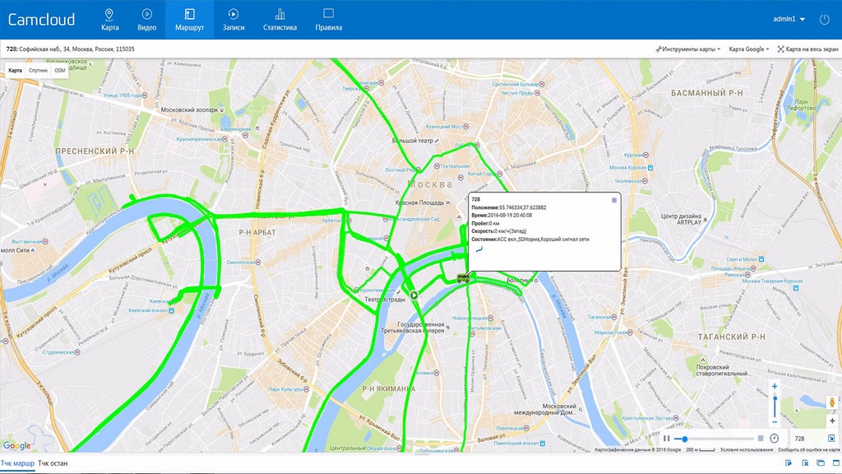Open the Карта Google provider dropdown
Screen dimensions: 842x474
tap(749, 49)
